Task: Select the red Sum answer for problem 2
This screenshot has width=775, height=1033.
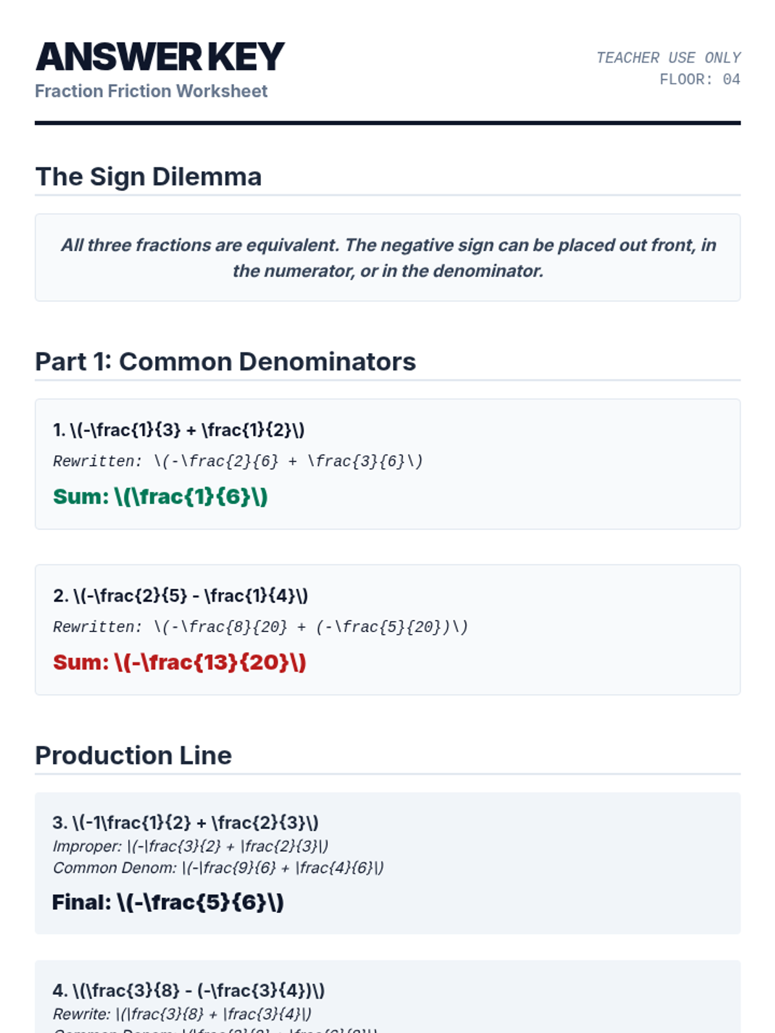Action: [x=180, y=662]
